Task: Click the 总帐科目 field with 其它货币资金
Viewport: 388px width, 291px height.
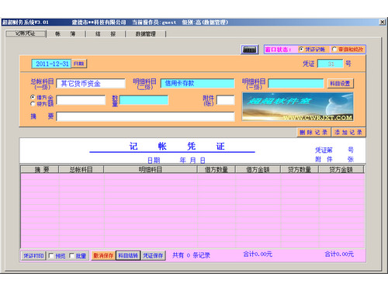Action: click(x=91, y=84)
